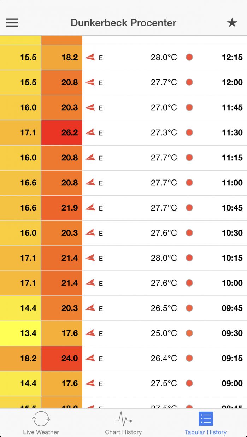Tap the orange dot at 09:30

click(x=189, y=333)
